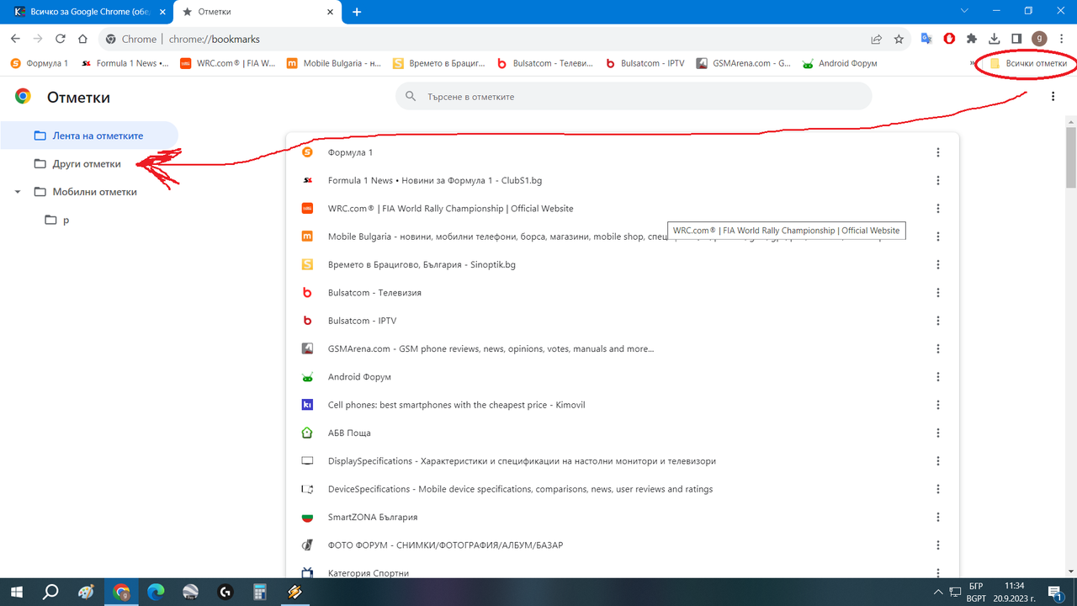Go to the Chrome home page

(x=82, y=39)
